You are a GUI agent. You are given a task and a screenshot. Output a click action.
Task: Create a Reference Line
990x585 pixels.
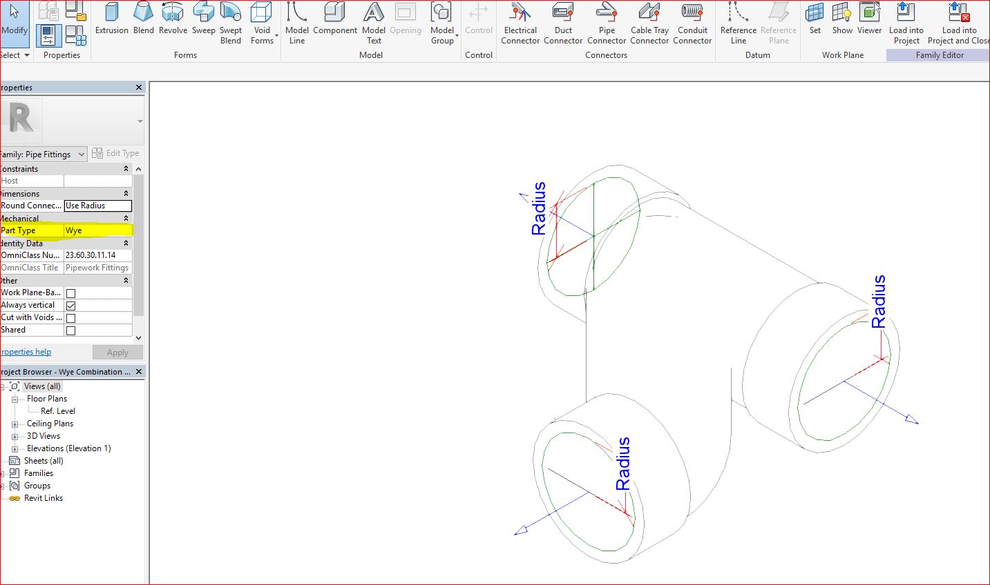[738, 22]
